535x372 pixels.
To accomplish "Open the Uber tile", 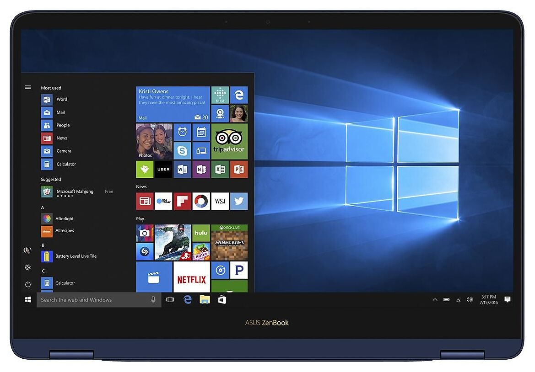I will click(163, 169).
